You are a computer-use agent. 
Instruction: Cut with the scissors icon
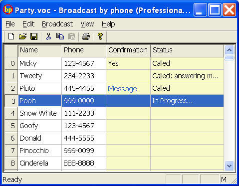48,36
